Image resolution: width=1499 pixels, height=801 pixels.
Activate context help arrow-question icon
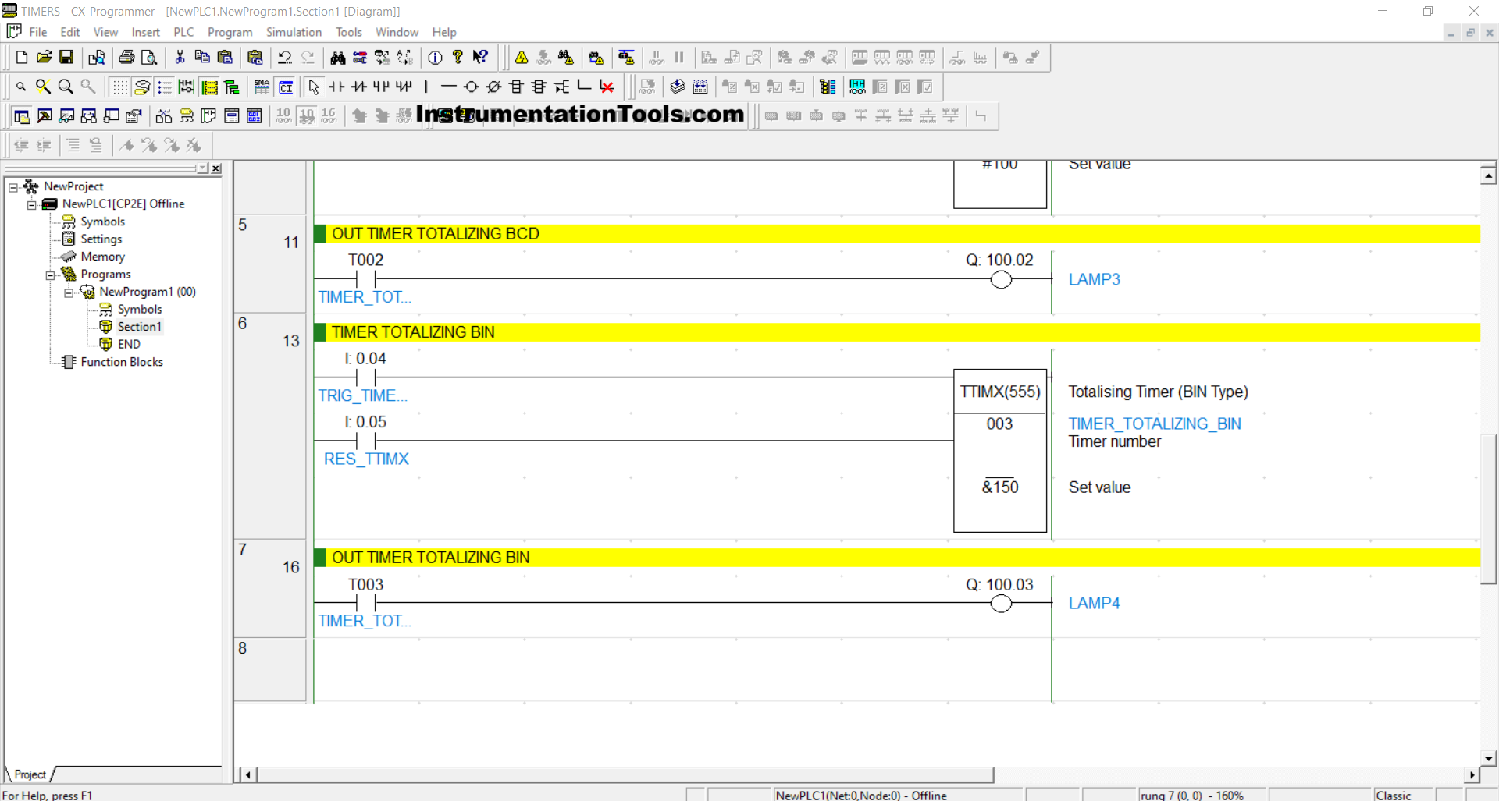click(481, 58)
